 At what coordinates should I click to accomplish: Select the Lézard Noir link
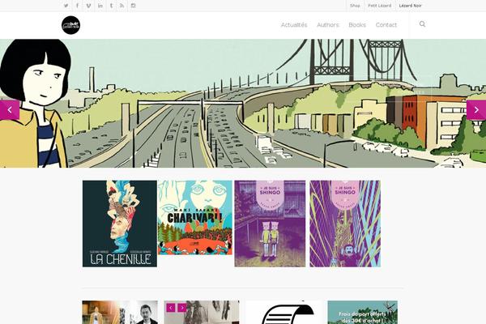[x=410, y=6]
